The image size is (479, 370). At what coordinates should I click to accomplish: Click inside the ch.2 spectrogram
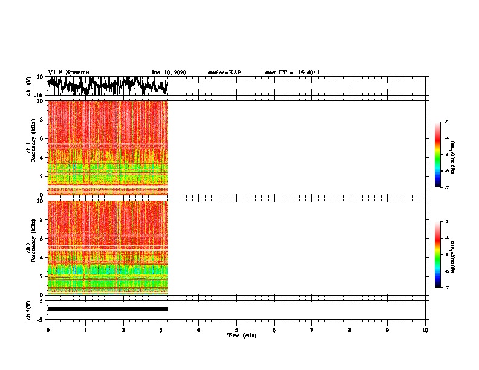coord(108,248)
